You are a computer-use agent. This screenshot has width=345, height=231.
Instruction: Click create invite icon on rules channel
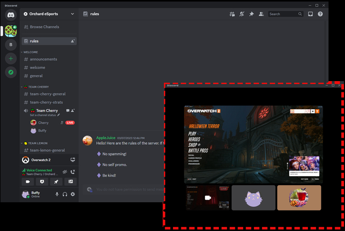73,41
